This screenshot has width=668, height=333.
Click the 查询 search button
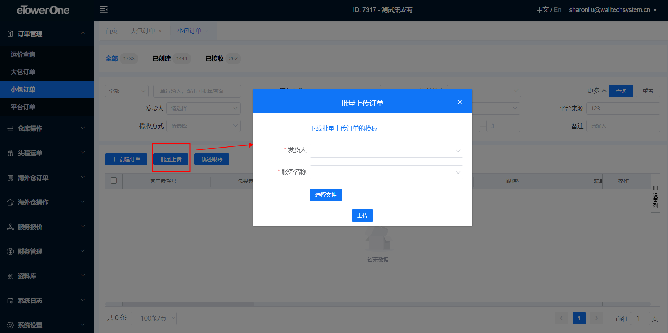coord(621,91)
